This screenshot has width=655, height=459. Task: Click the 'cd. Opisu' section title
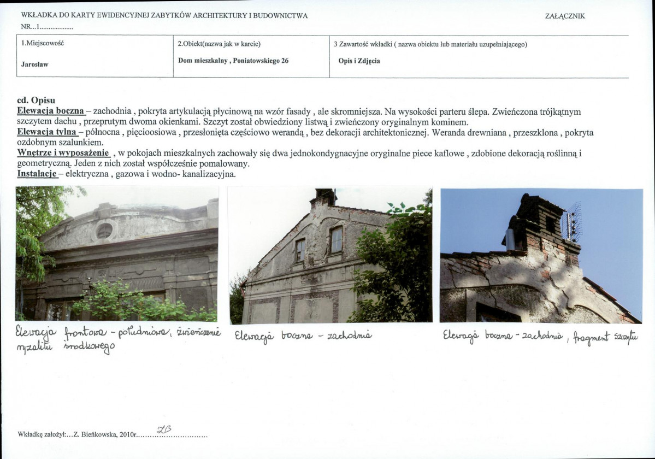point(36,101)
